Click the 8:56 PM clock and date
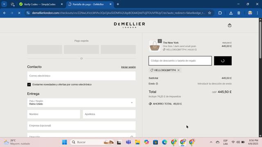Viewport: 262px width, 147px height. [253, 142]
